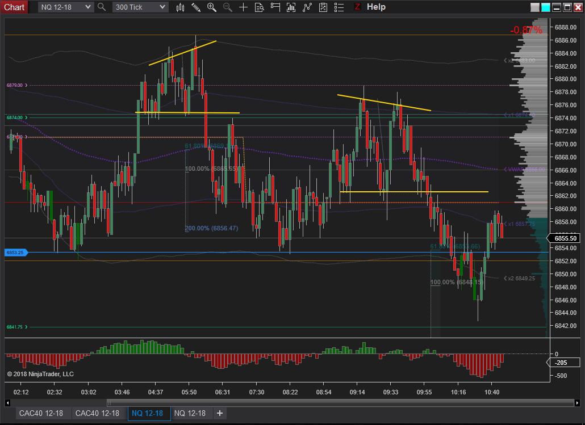Click the -205 indicator value marker
Screen dimensions: 585x425
click(x=563, y=363)
